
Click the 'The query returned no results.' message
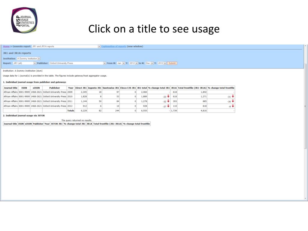[77, 120]
